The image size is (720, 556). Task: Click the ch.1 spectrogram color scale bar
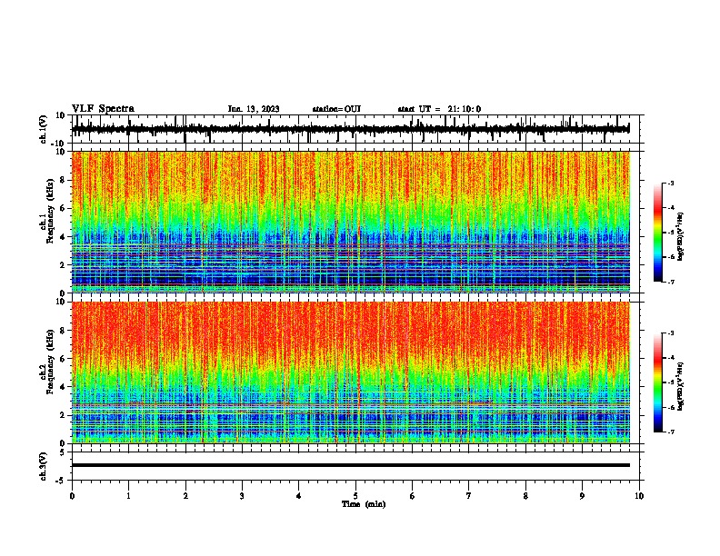click(x=657, y=233)
